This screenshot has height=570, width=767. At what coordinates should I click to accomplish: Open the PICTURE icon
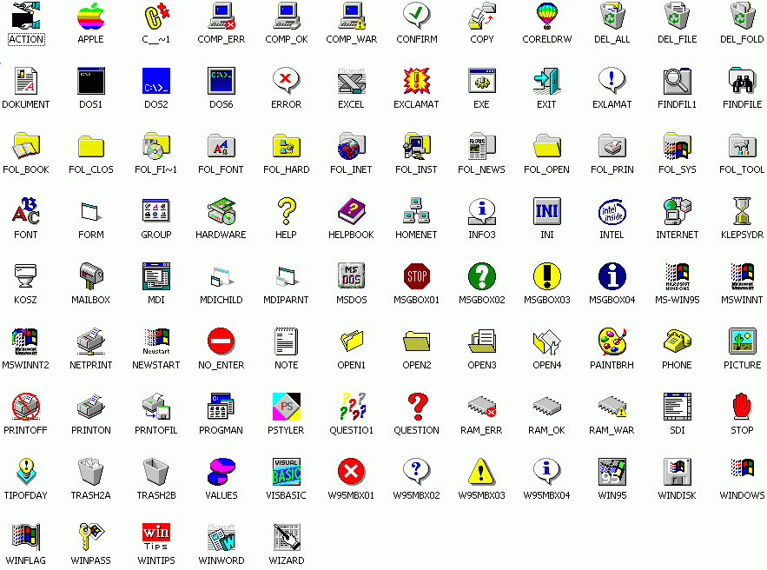(742, 341)
